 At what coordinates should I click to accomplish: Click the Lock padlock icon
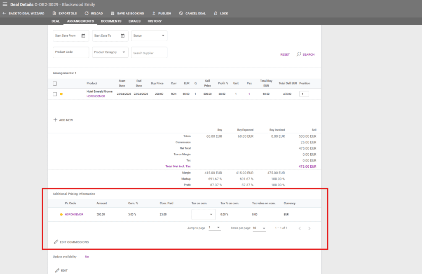tap(216, 13)
